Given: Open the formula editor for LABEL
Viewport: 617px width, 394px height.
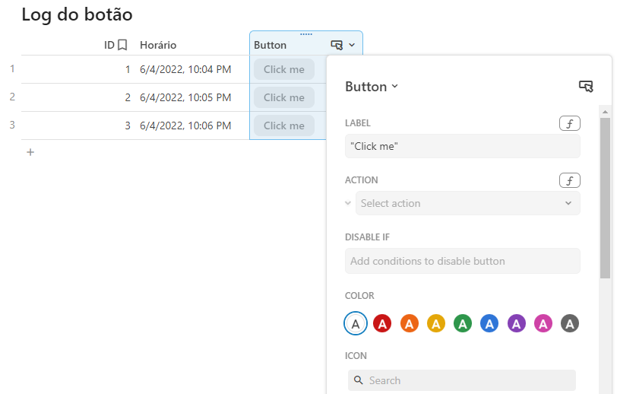Looking at the screenshot, I should [569, 123].
